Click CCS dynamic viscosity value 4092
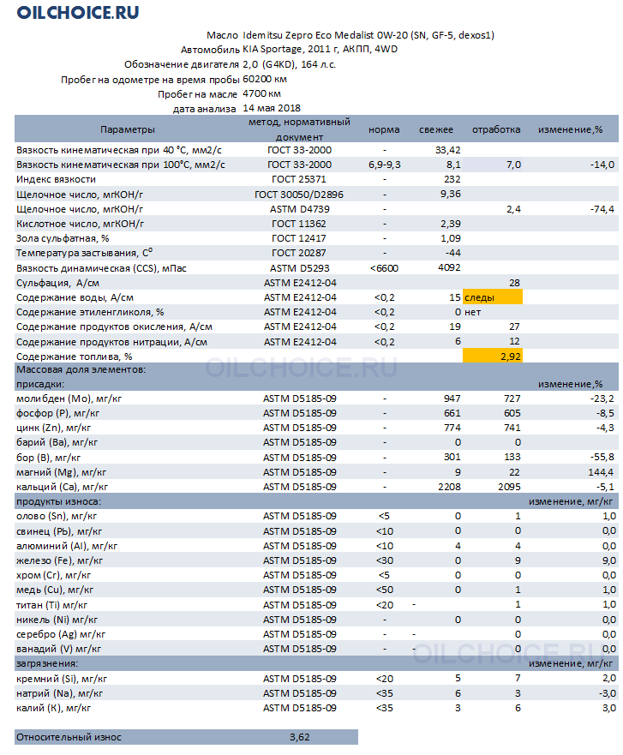623x755 pixels. (449, 267)
